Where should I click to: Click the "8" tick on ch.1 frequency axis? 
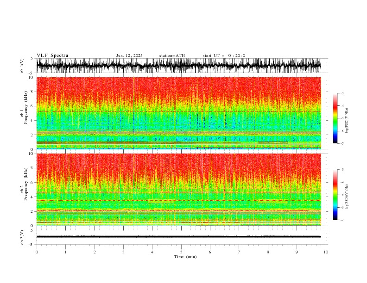click(x=33, y=92)
